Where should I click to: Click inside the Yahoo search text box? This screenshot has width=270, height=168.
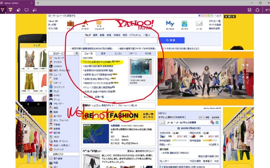(121, 40)
